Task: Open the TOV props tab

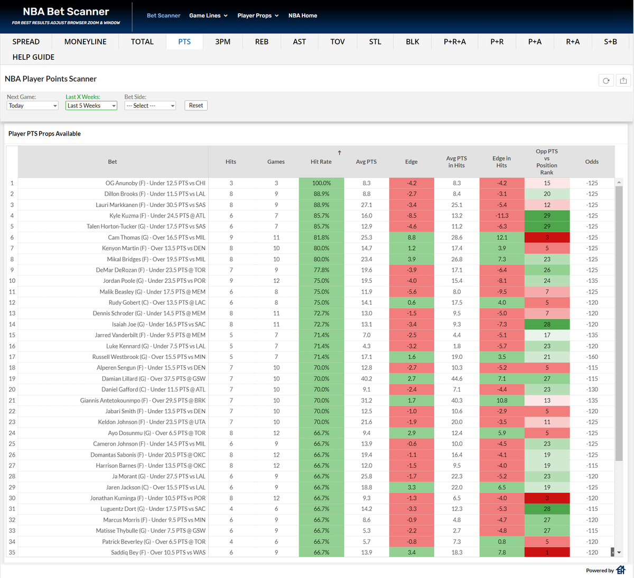Action: coord(337,41)
